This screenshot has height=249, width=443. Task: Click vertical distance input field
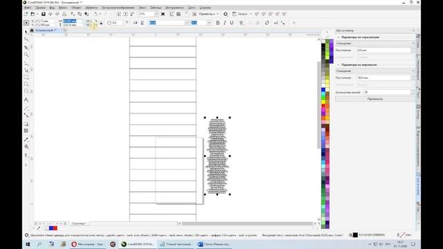click(x=383, y=77)
